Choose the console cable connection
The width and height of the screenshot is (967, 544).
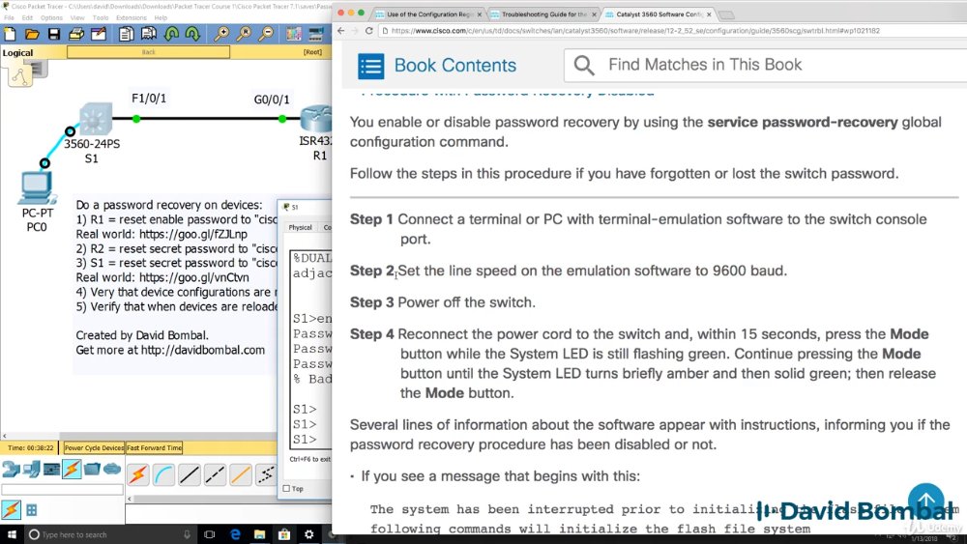pos(164,474)
